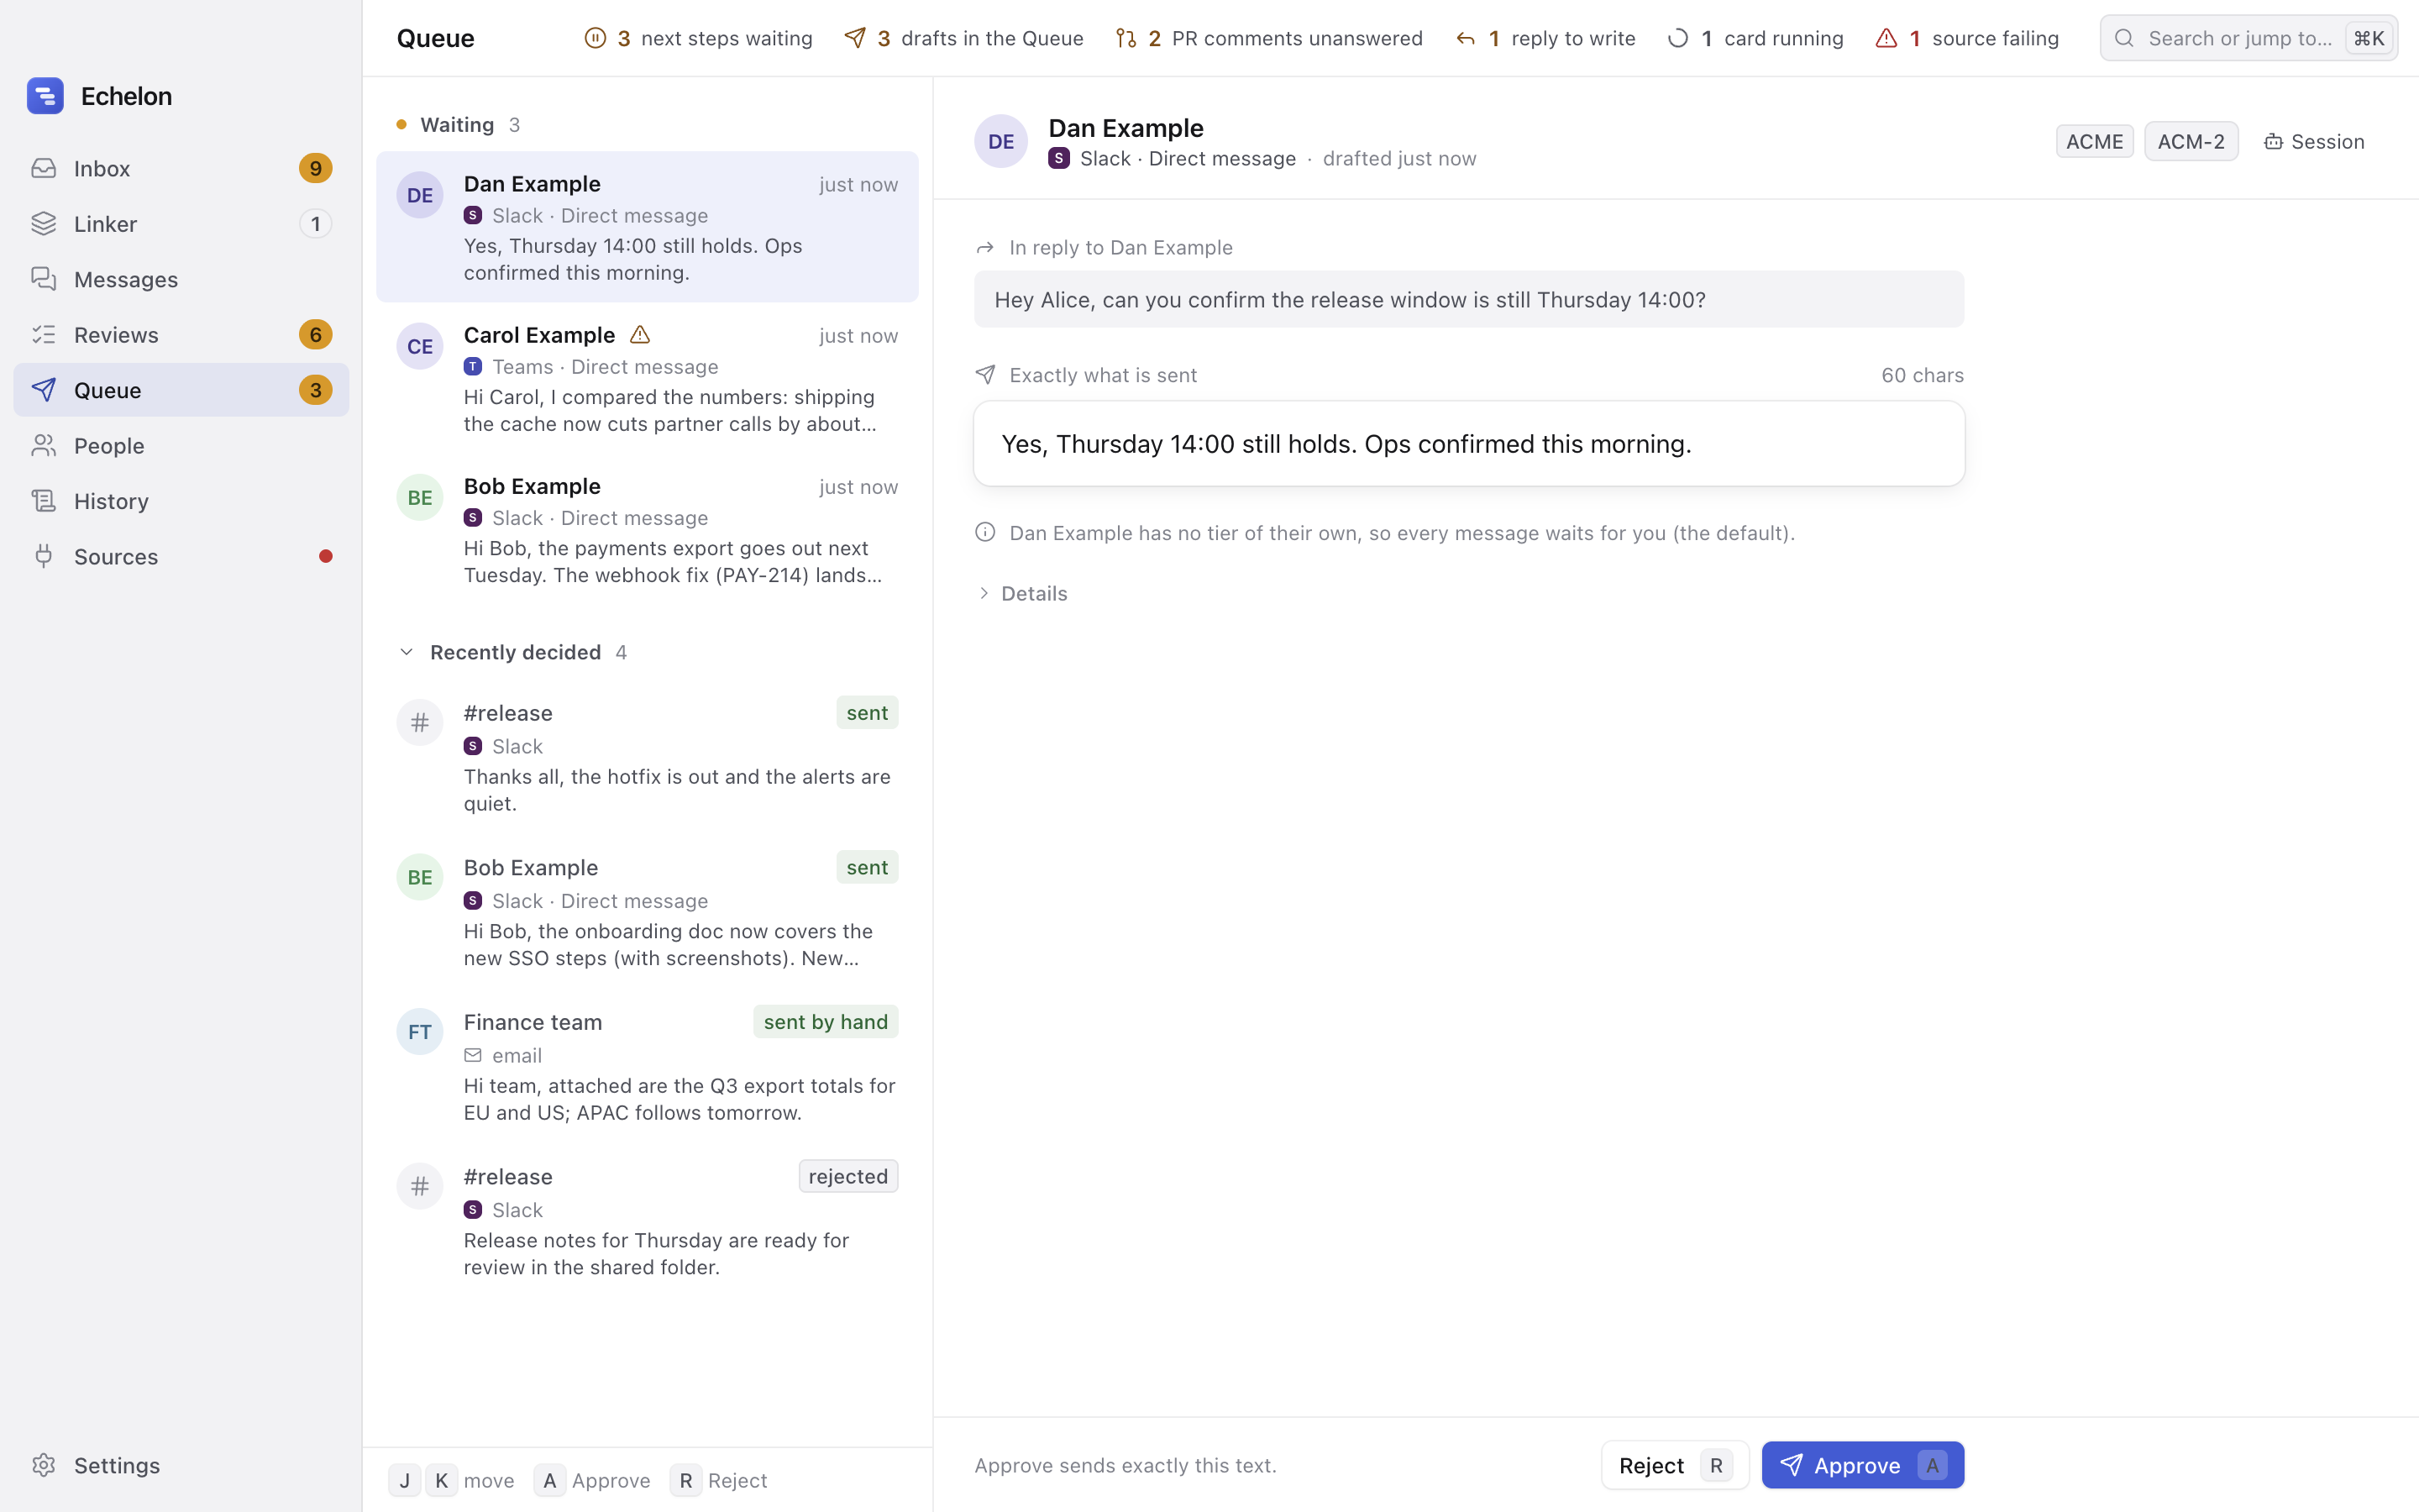Approve and send the draft
This screenshot has width=2419, height=1512.
tap(1862, 1465)
